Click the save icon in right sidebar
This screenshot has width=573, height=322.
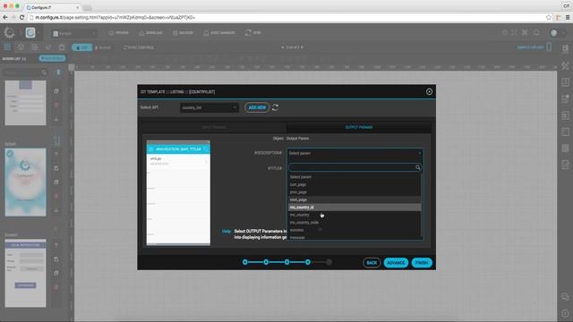(565, 48)
